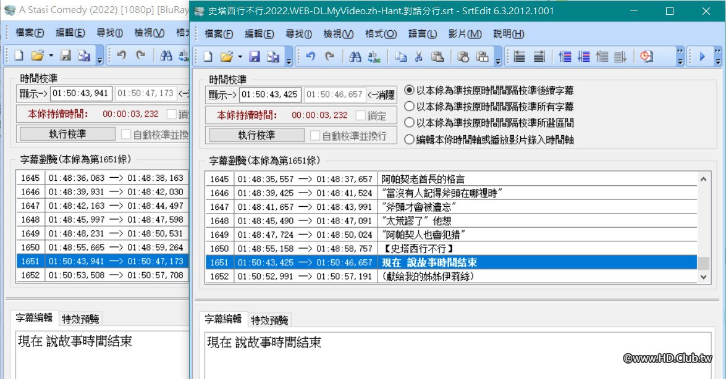Image resolution: width=726 pixels, height=379 pixels.
Task: Click the paste special icon beside clock-paste
Action: (x=483, y=56)
